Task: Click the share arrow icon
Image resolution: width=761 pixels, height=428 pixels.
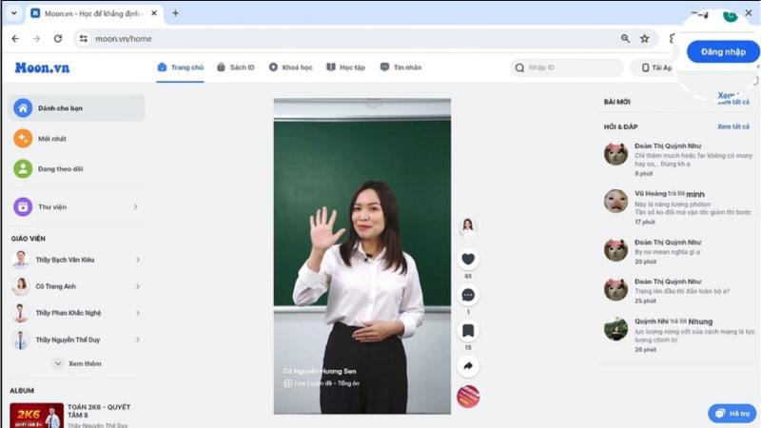Action: 468,366
